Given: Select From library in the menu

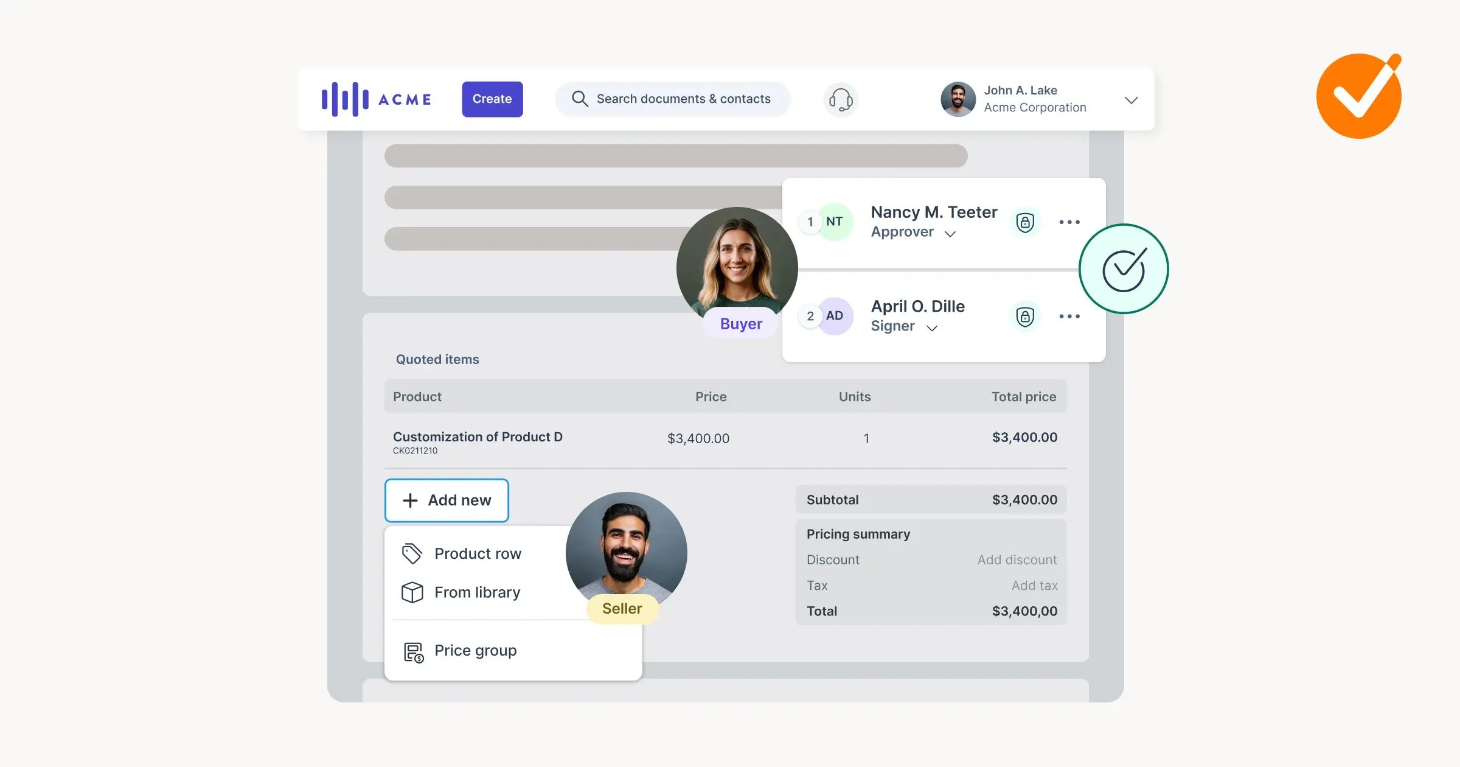Looking at the screenshot, I should tap(461, 592).
